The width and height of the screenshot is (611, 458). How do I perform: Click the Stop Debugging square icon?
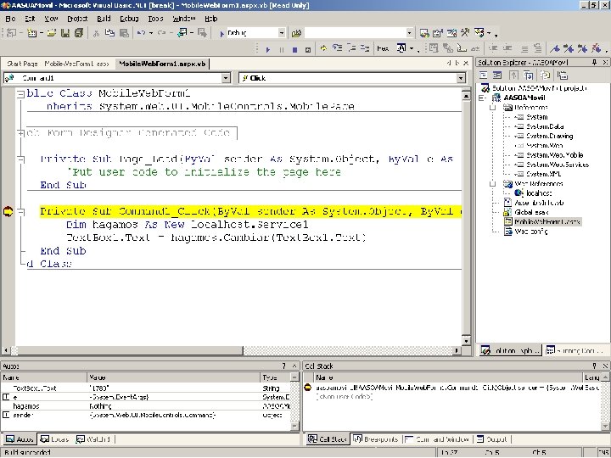pos(295,49)
